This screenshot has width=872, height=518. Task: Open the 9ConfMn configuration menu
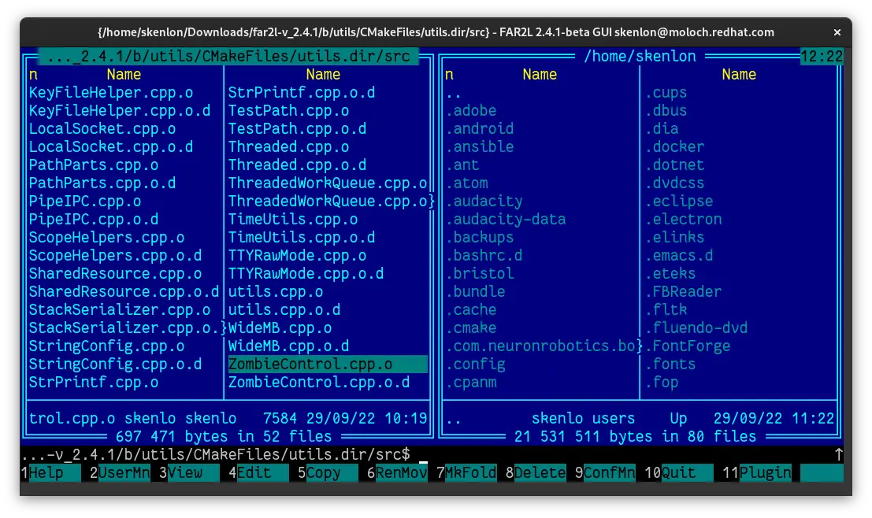click(608, 473)
